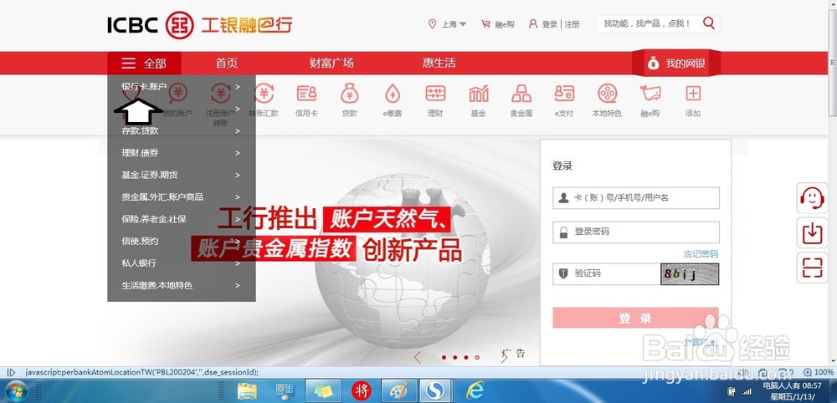Select the first banner carousel dot

(x=444, y=358)
